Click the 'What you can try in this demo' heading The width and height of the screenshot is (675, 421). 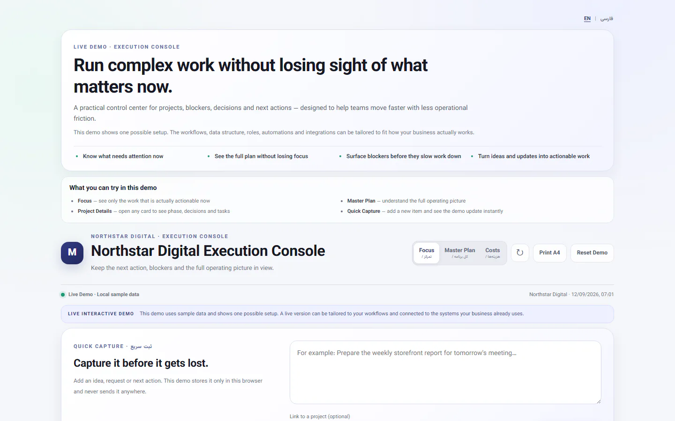[x=113, y=188]
